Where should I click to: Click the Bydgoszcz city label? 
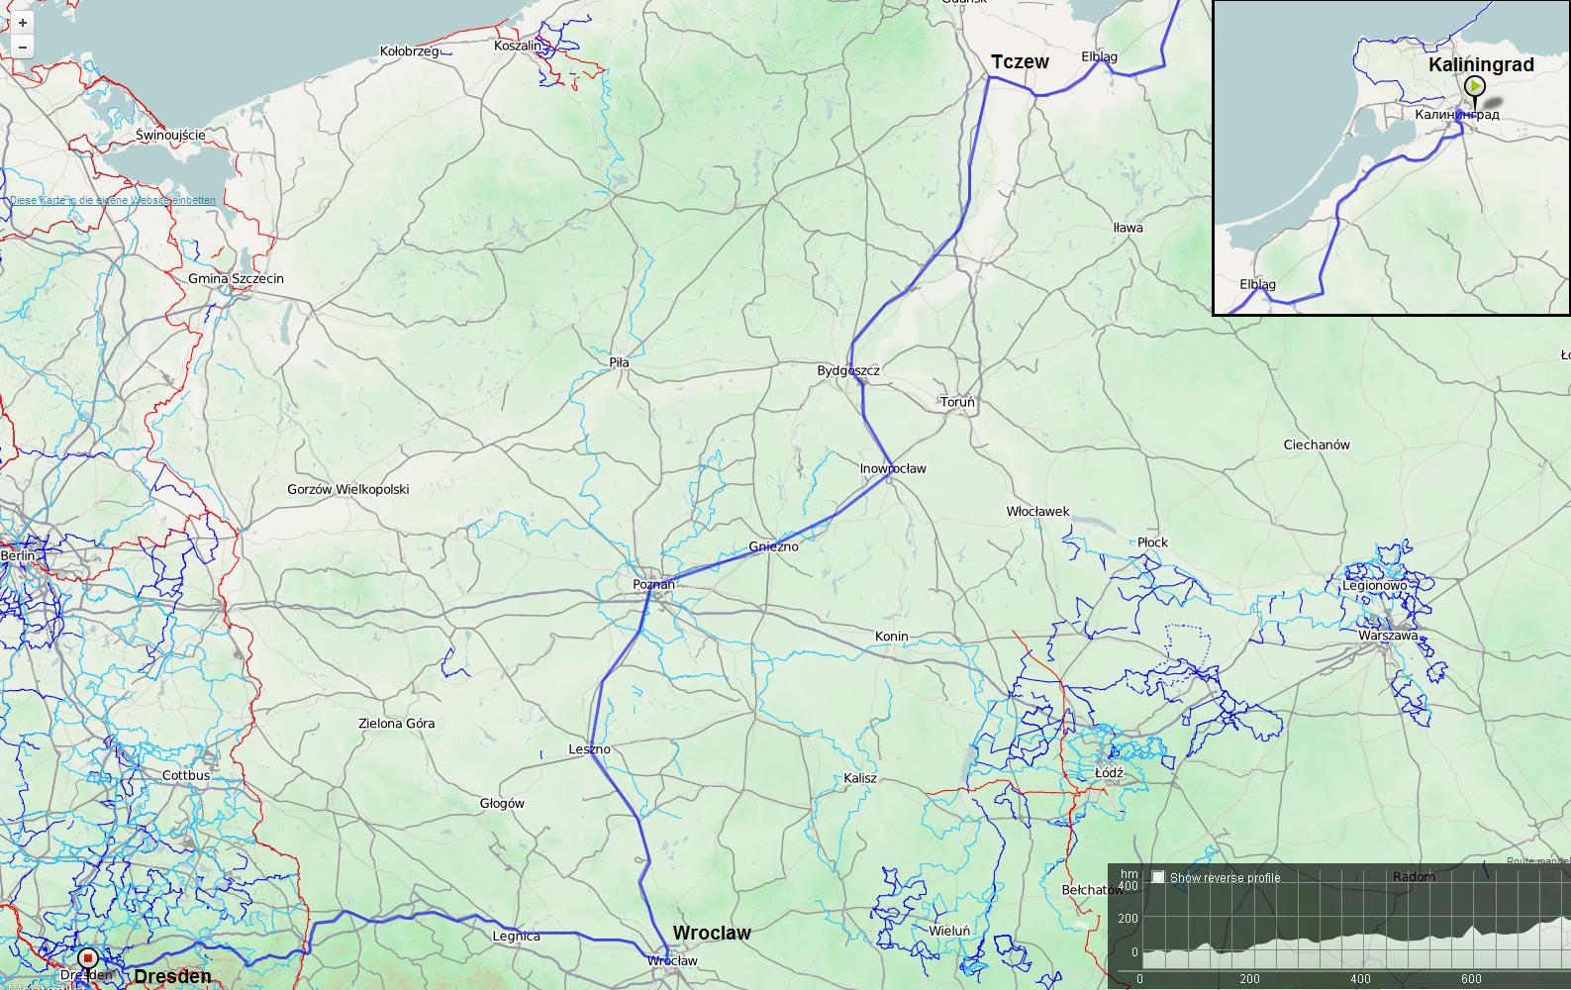[848, 371]
